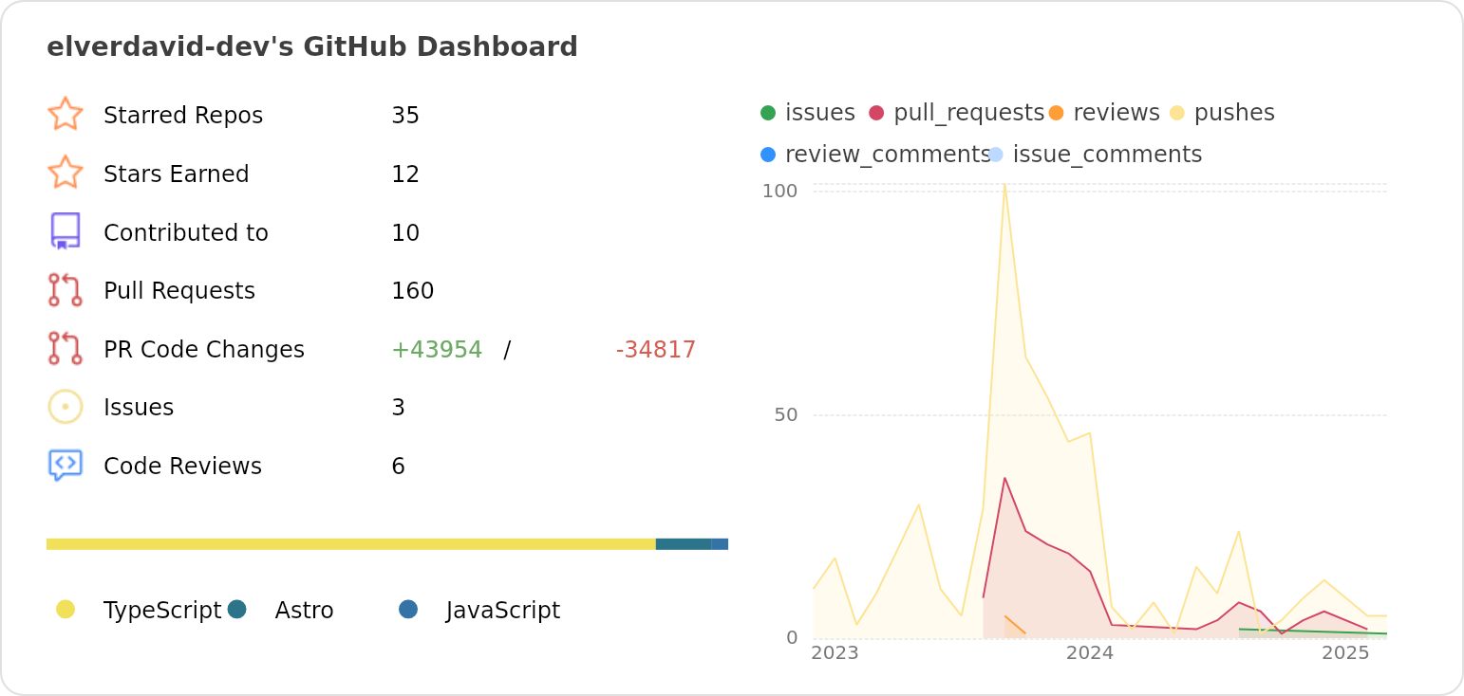Click the pull requests count 160
This screenshot has width=1464, height=696.
pos(413,291)
